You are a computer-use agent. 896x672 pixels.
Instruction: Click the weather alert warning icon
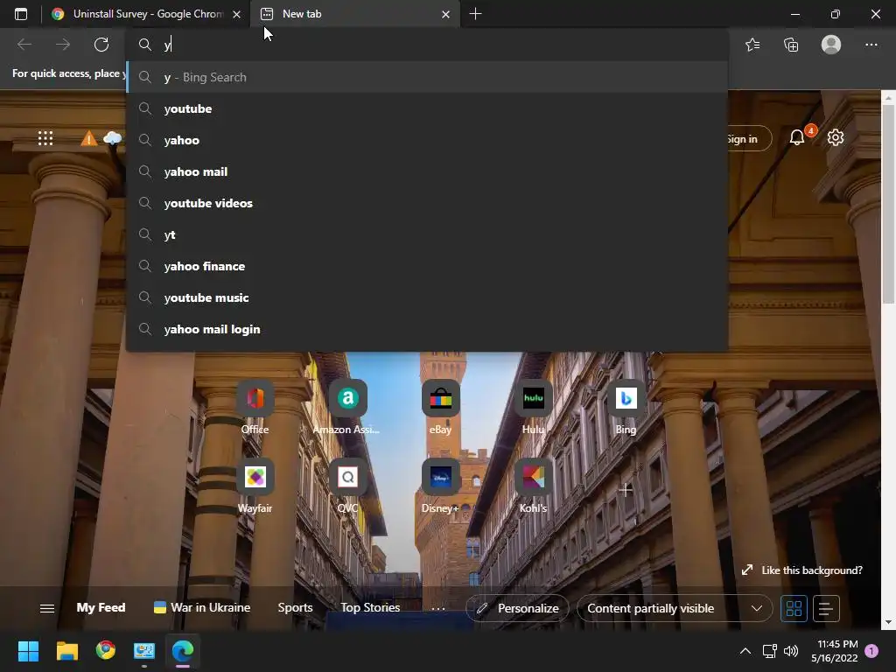pyautogui.click(x=88, y=138)
